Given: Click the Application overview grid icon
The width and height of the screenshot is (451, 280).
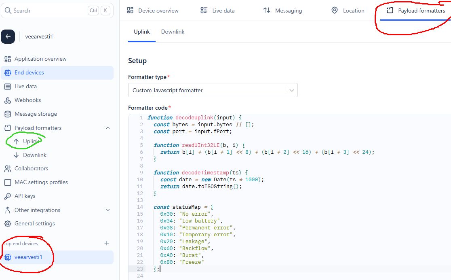Looking at the screenshot, I should [7, 59].
